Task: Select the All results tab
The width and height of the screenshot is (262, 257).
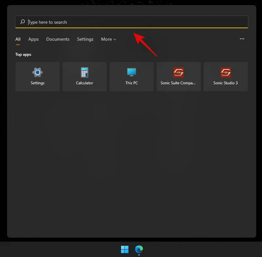Action: coord(18,39)
